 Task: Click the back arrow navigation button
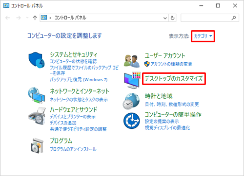pos(8,18)
